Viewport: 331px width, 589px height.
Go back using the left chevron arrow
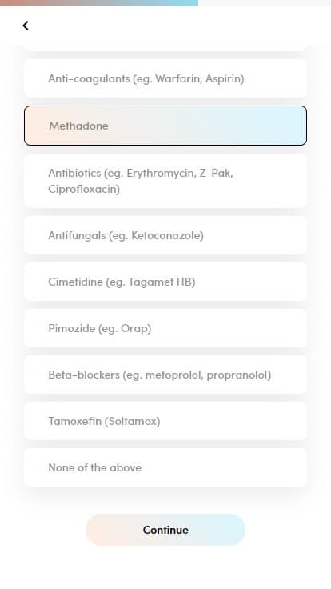coord(26,26)
